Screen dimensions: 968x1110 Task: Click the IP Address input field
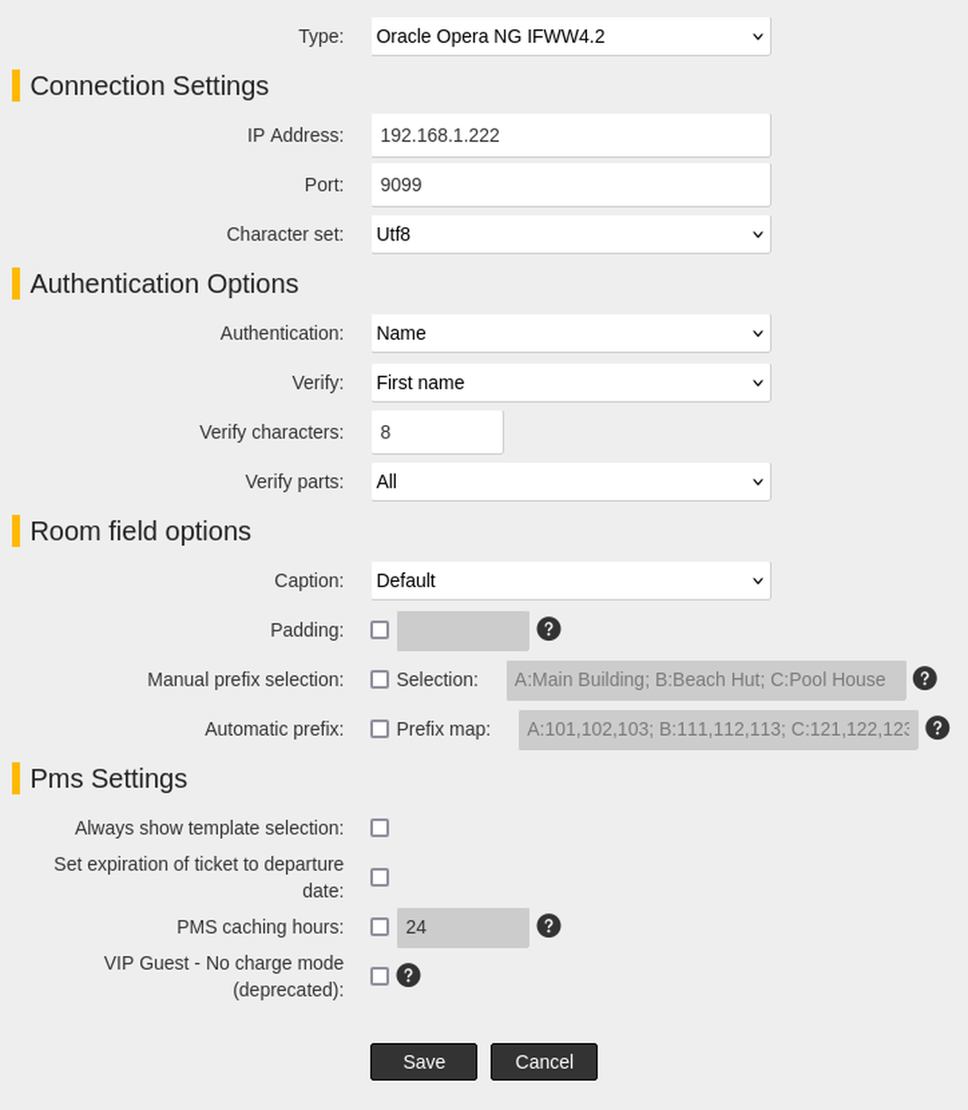[570, 136]
